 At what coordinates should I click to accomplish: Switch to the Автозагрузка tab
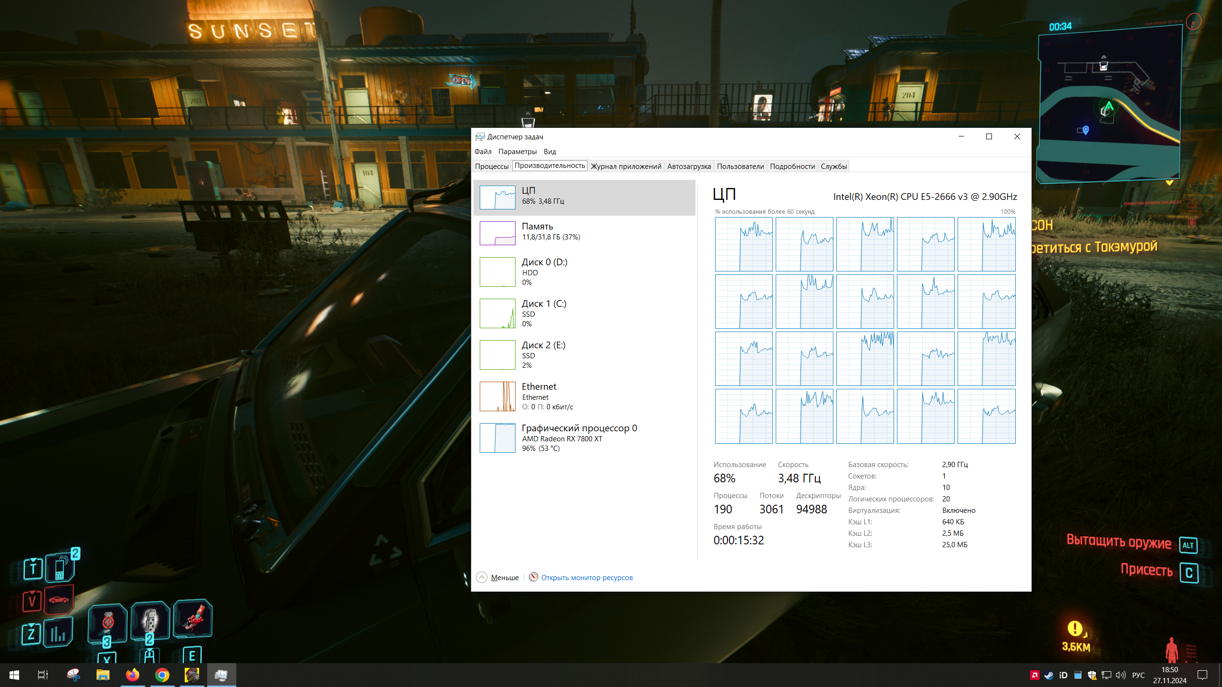point(689,166)
